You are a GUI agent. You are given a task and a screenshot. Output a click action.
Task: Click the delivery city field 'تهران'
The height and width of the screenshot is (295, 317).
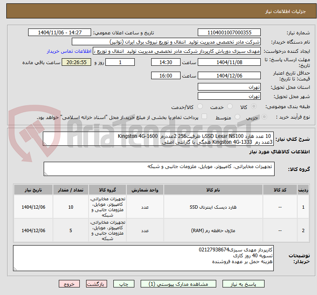point(229,96)
